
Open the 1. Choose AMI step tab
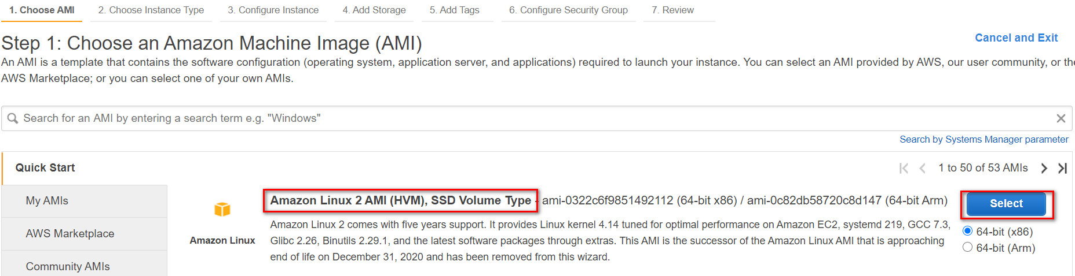pos(42,10)
